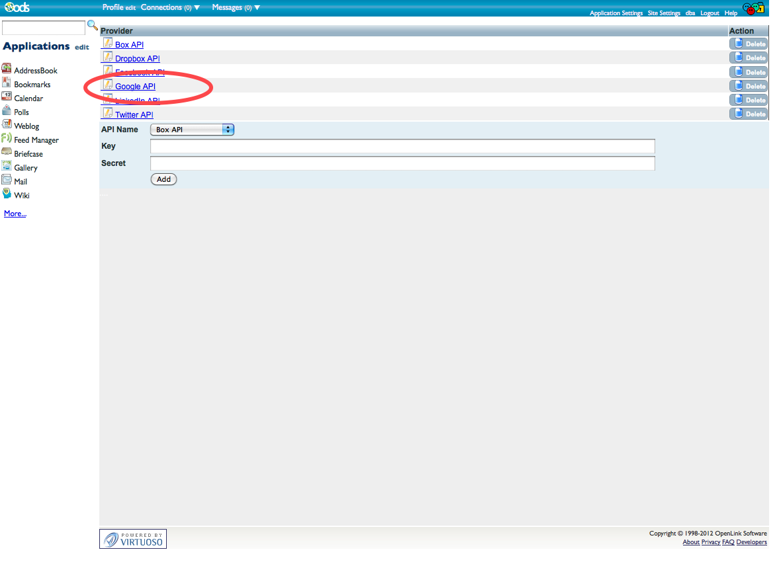The image size is (781, 562).
Task: Delete the Twitter API provider
Action: 749,114
